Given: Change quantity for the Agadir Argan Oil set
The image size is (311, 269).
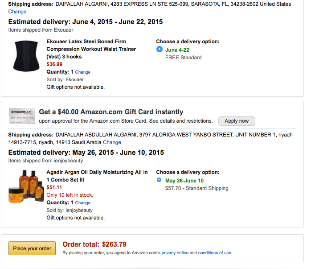Looking at the screenshot, I should [x=83, y=203].
